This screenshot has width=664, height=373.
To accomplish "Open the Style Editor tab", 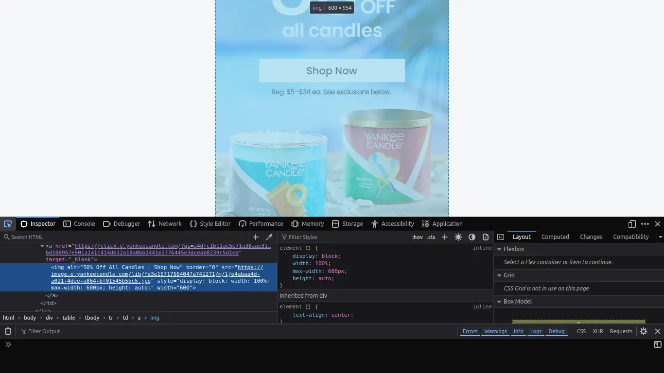I will pyautogui.click(x=210, y=224).
